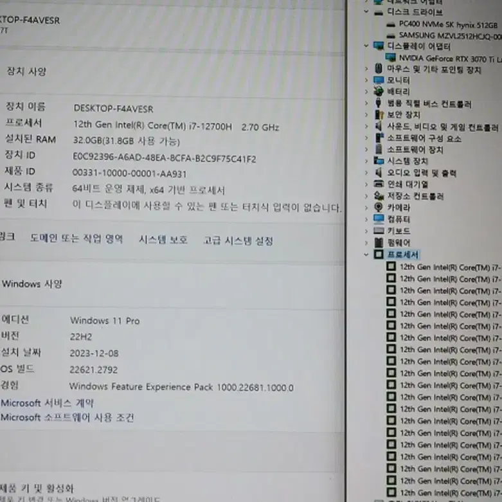Image resolution: width=502 pixels, height=502 pixels.
Task: Click the printer icon beside 인쇄 대기열
Action: 379,184
